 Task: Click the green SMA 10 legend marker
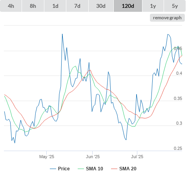click(81, 169)
